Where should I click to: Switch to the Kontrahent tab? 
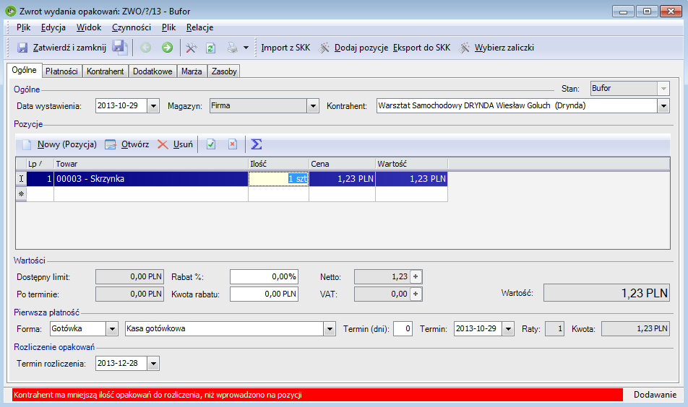106,71
